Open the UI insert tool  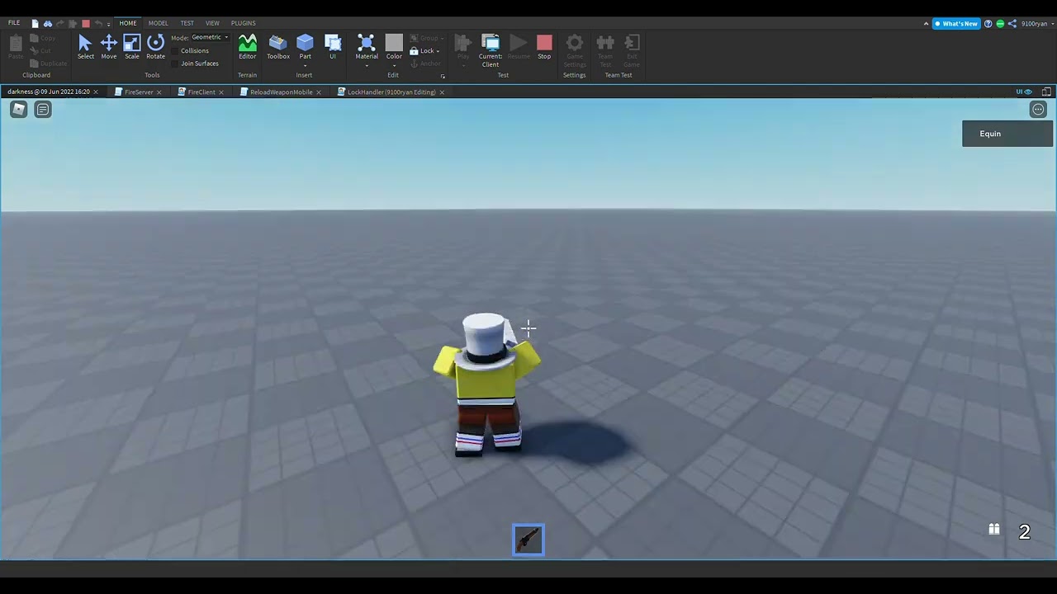tap(333, 46)
